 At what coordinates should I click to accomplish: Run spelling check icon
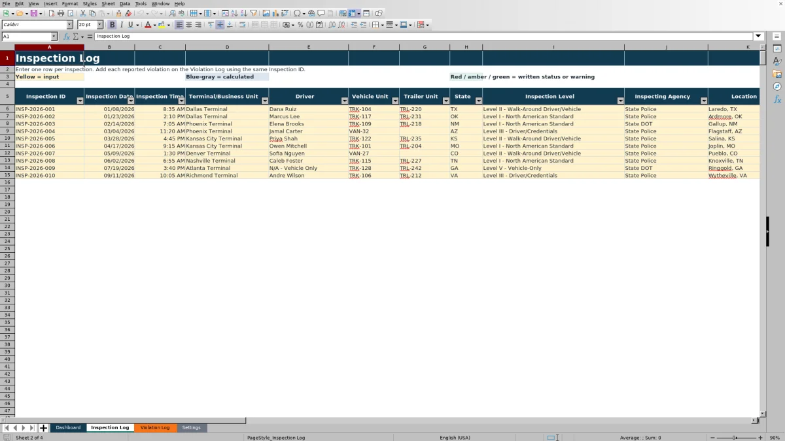(x=181, y=13)
